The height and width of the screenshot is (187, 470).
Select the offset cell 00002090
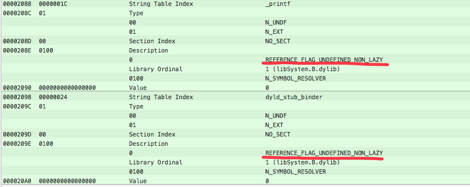point(17,88)
